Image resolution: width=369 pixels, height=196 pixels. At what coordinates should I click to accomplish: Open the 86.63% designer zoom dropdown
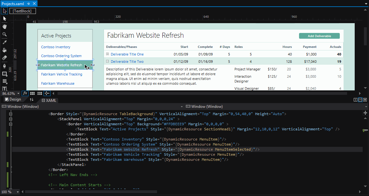[x=18, y=94]
